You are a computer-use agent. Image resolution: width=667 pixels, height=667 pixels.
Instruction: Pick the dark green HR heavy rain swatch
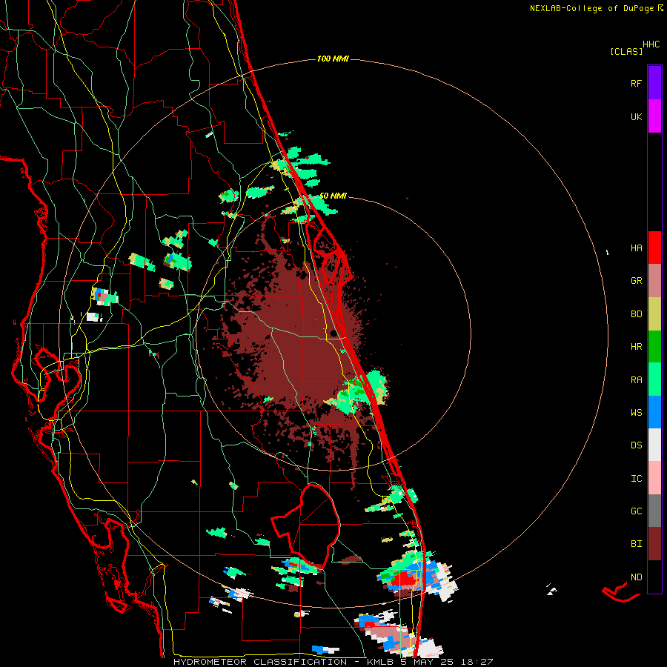[654, 347]
